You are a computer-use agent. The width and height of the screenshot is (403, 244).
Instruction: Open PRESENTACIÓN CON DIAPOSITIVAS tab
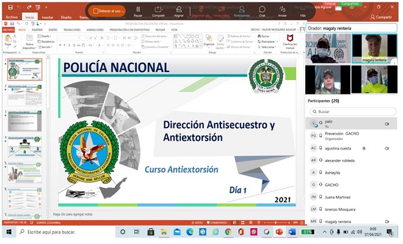(x=129, y=30)
